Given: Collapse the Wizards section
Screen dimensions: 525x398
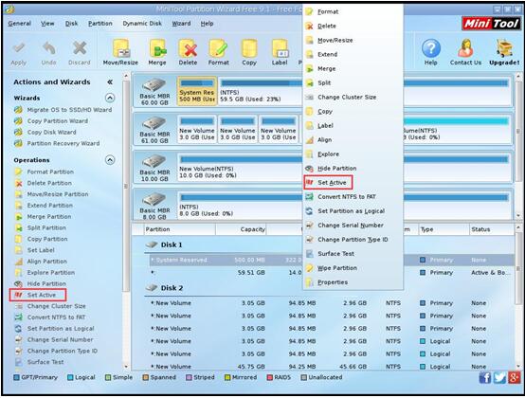Looking at the screenshot, I should point(110,98).
